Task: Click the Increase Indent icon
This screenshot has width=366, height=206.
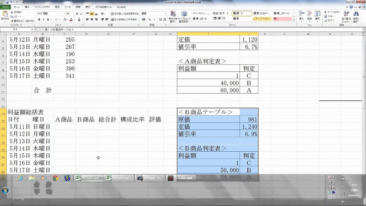Action: pos(107,19)
